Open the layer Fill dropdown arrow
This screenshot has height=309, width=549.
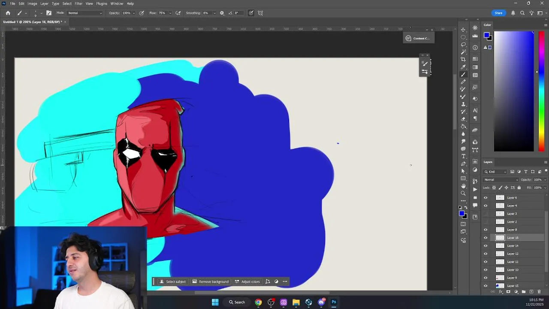pos(545,188)
